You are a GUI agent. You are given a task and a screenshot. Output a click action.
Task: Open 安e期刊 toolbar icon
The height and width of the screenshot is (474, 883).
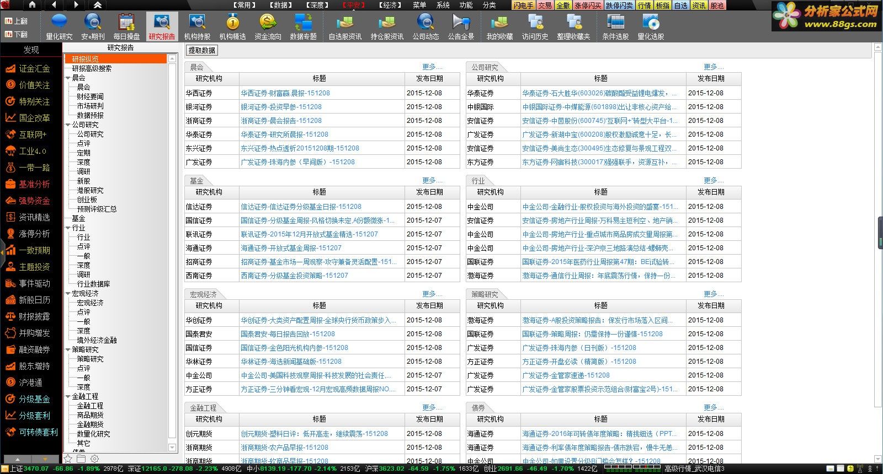click(x=93, y=26)
